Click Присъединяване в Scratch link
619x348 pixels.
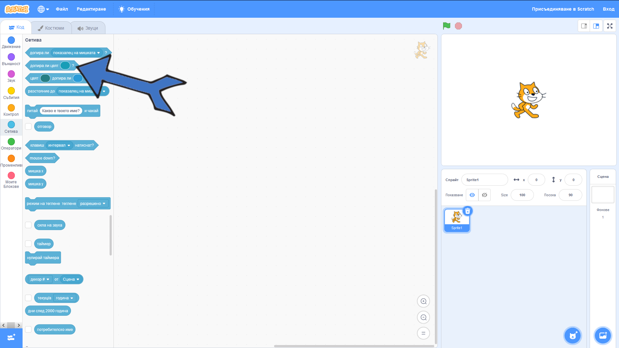pyautogui.click(x=563, y=9)
